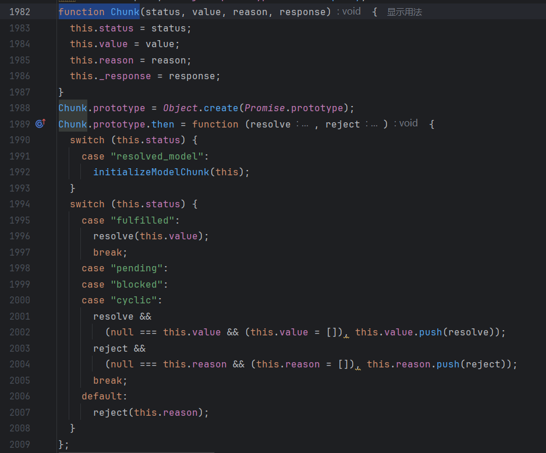The height and width of the screenshot is (453, 546).
Task: Select line number 1982 in the gutter
Action: point(19,12)
